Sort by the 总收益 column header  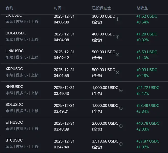tap(142, 8)
